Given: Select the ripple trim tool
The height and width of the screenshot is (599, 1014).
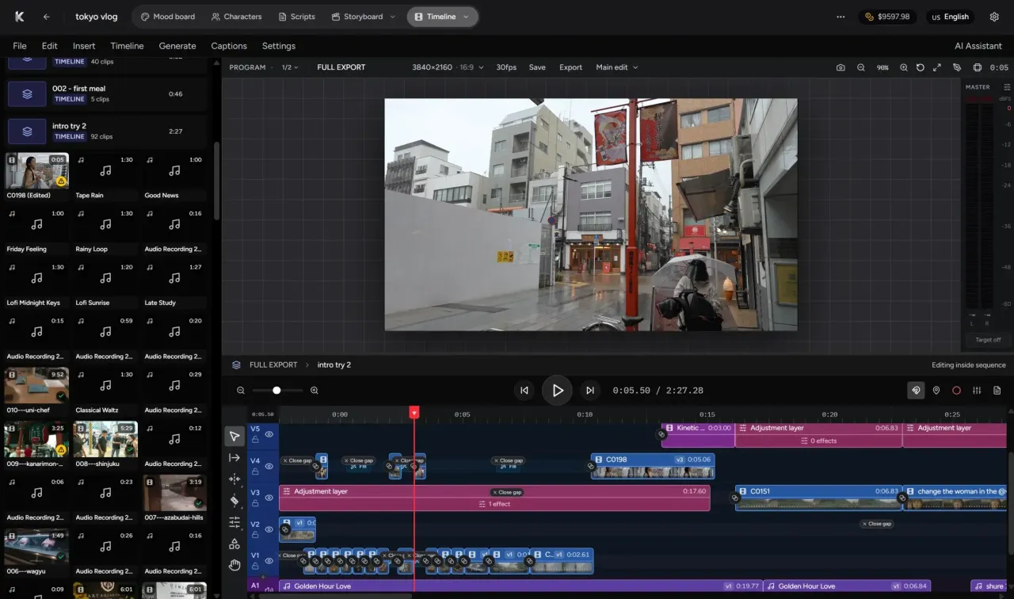Looking at the screenshot, I should [x=234, y=479].
